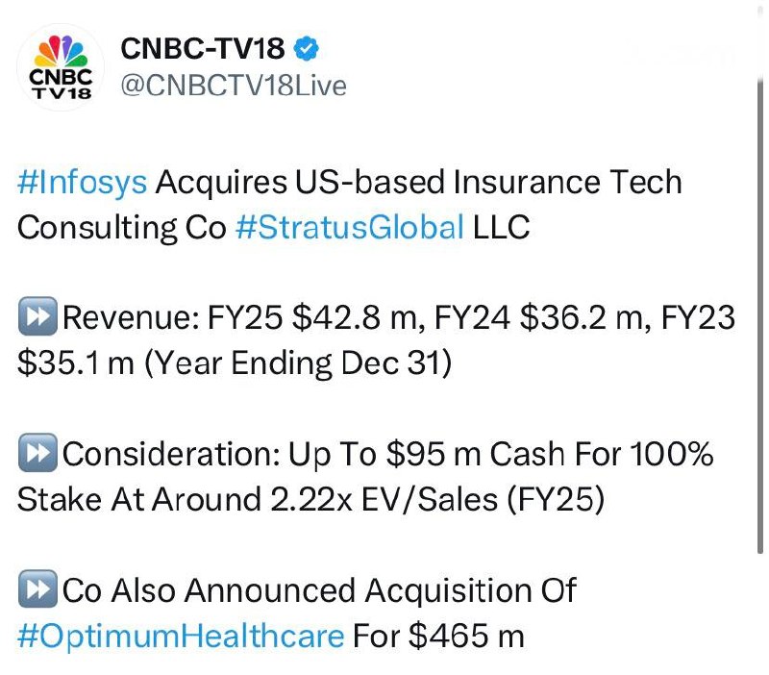Click the blue verified badge
The width and height of the screenshot is (769, 675).
click(x=308, y=48)
